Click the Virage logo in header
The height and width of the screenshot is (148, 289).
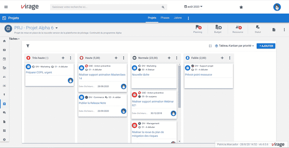(30, 7)
